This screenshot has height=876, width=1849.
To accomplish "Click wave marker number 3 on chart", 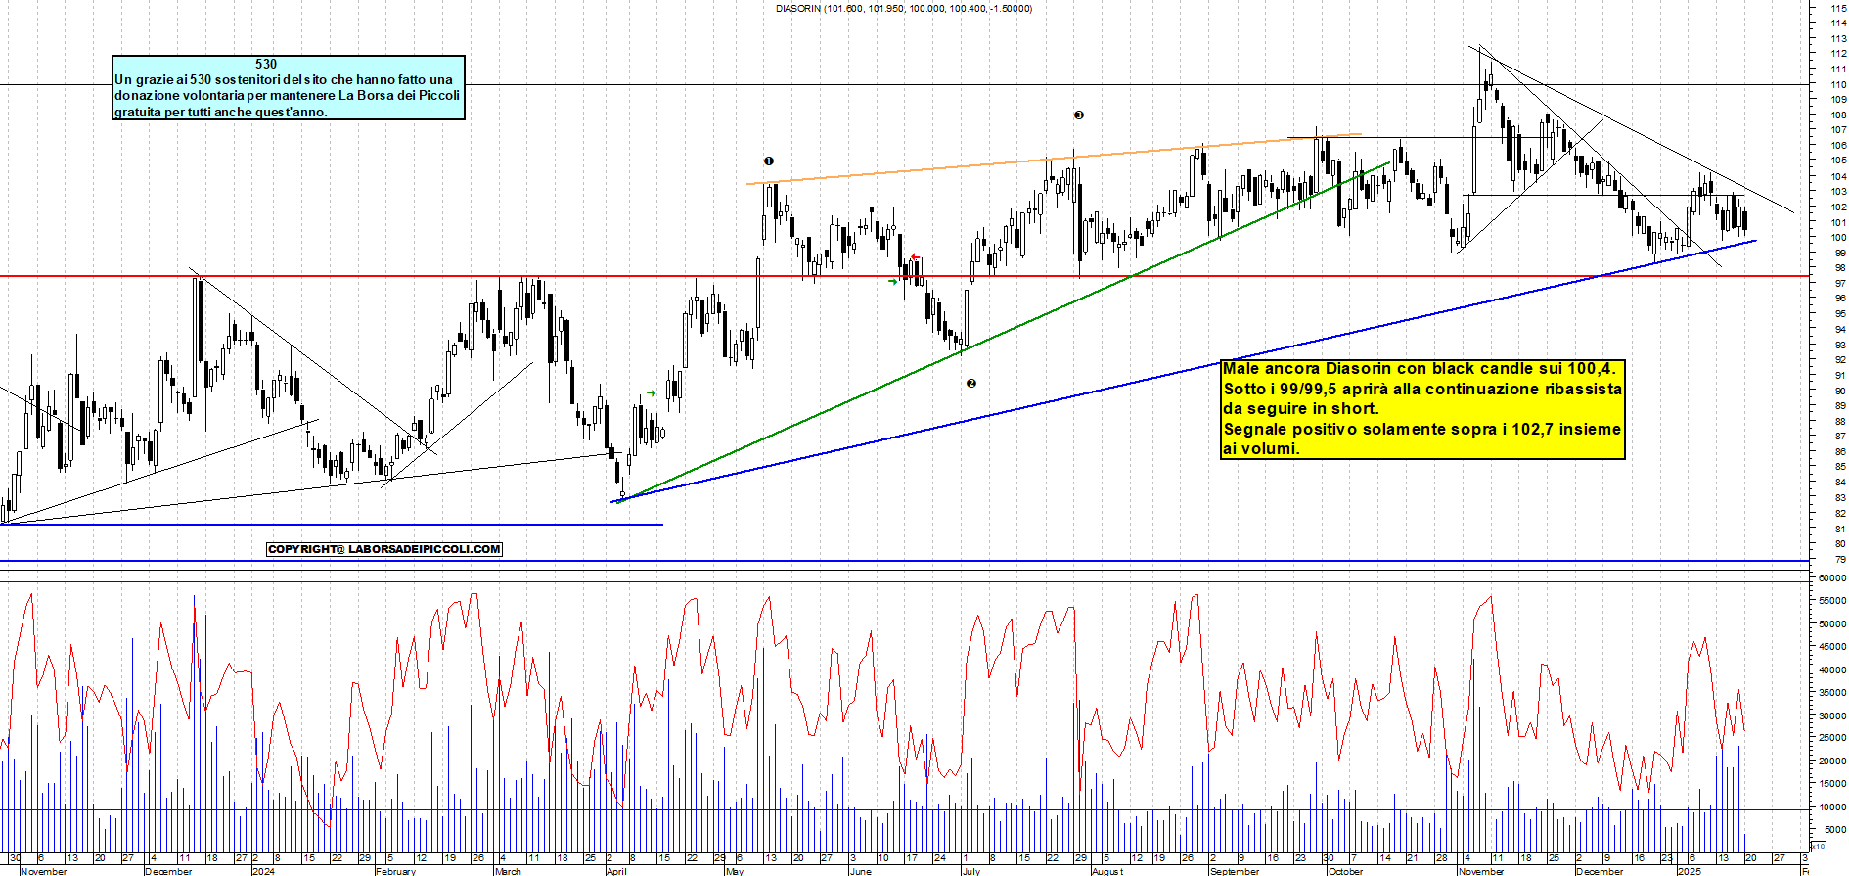I will pos(1079,115).
